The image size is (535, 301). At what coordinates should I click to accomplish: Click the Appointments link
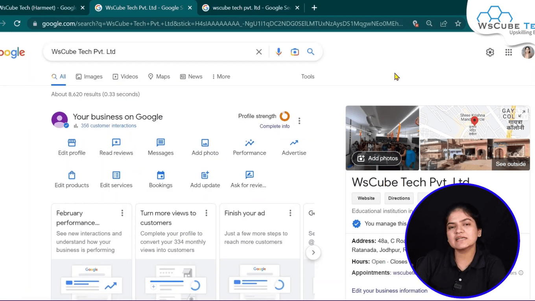pyautogui.click(x=404, y=273)
